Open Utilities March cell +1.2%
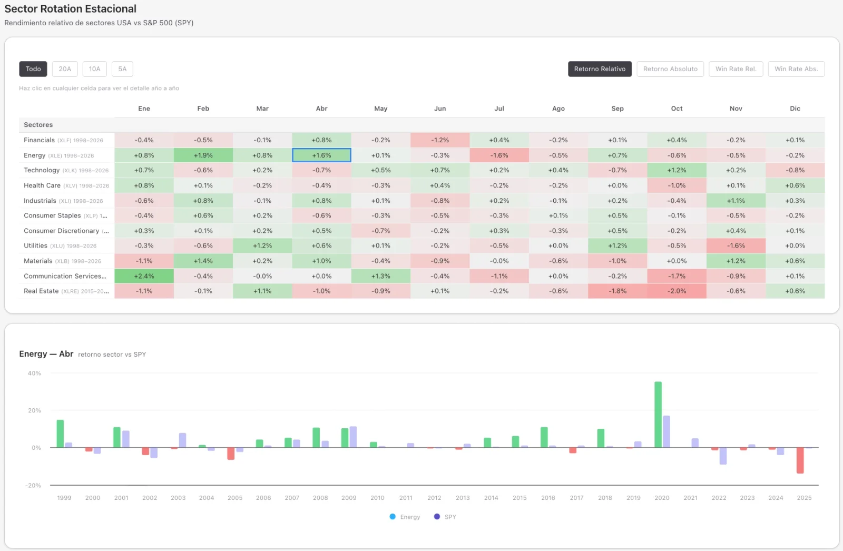Screen dimensions: 843x551 coord(262,246)
